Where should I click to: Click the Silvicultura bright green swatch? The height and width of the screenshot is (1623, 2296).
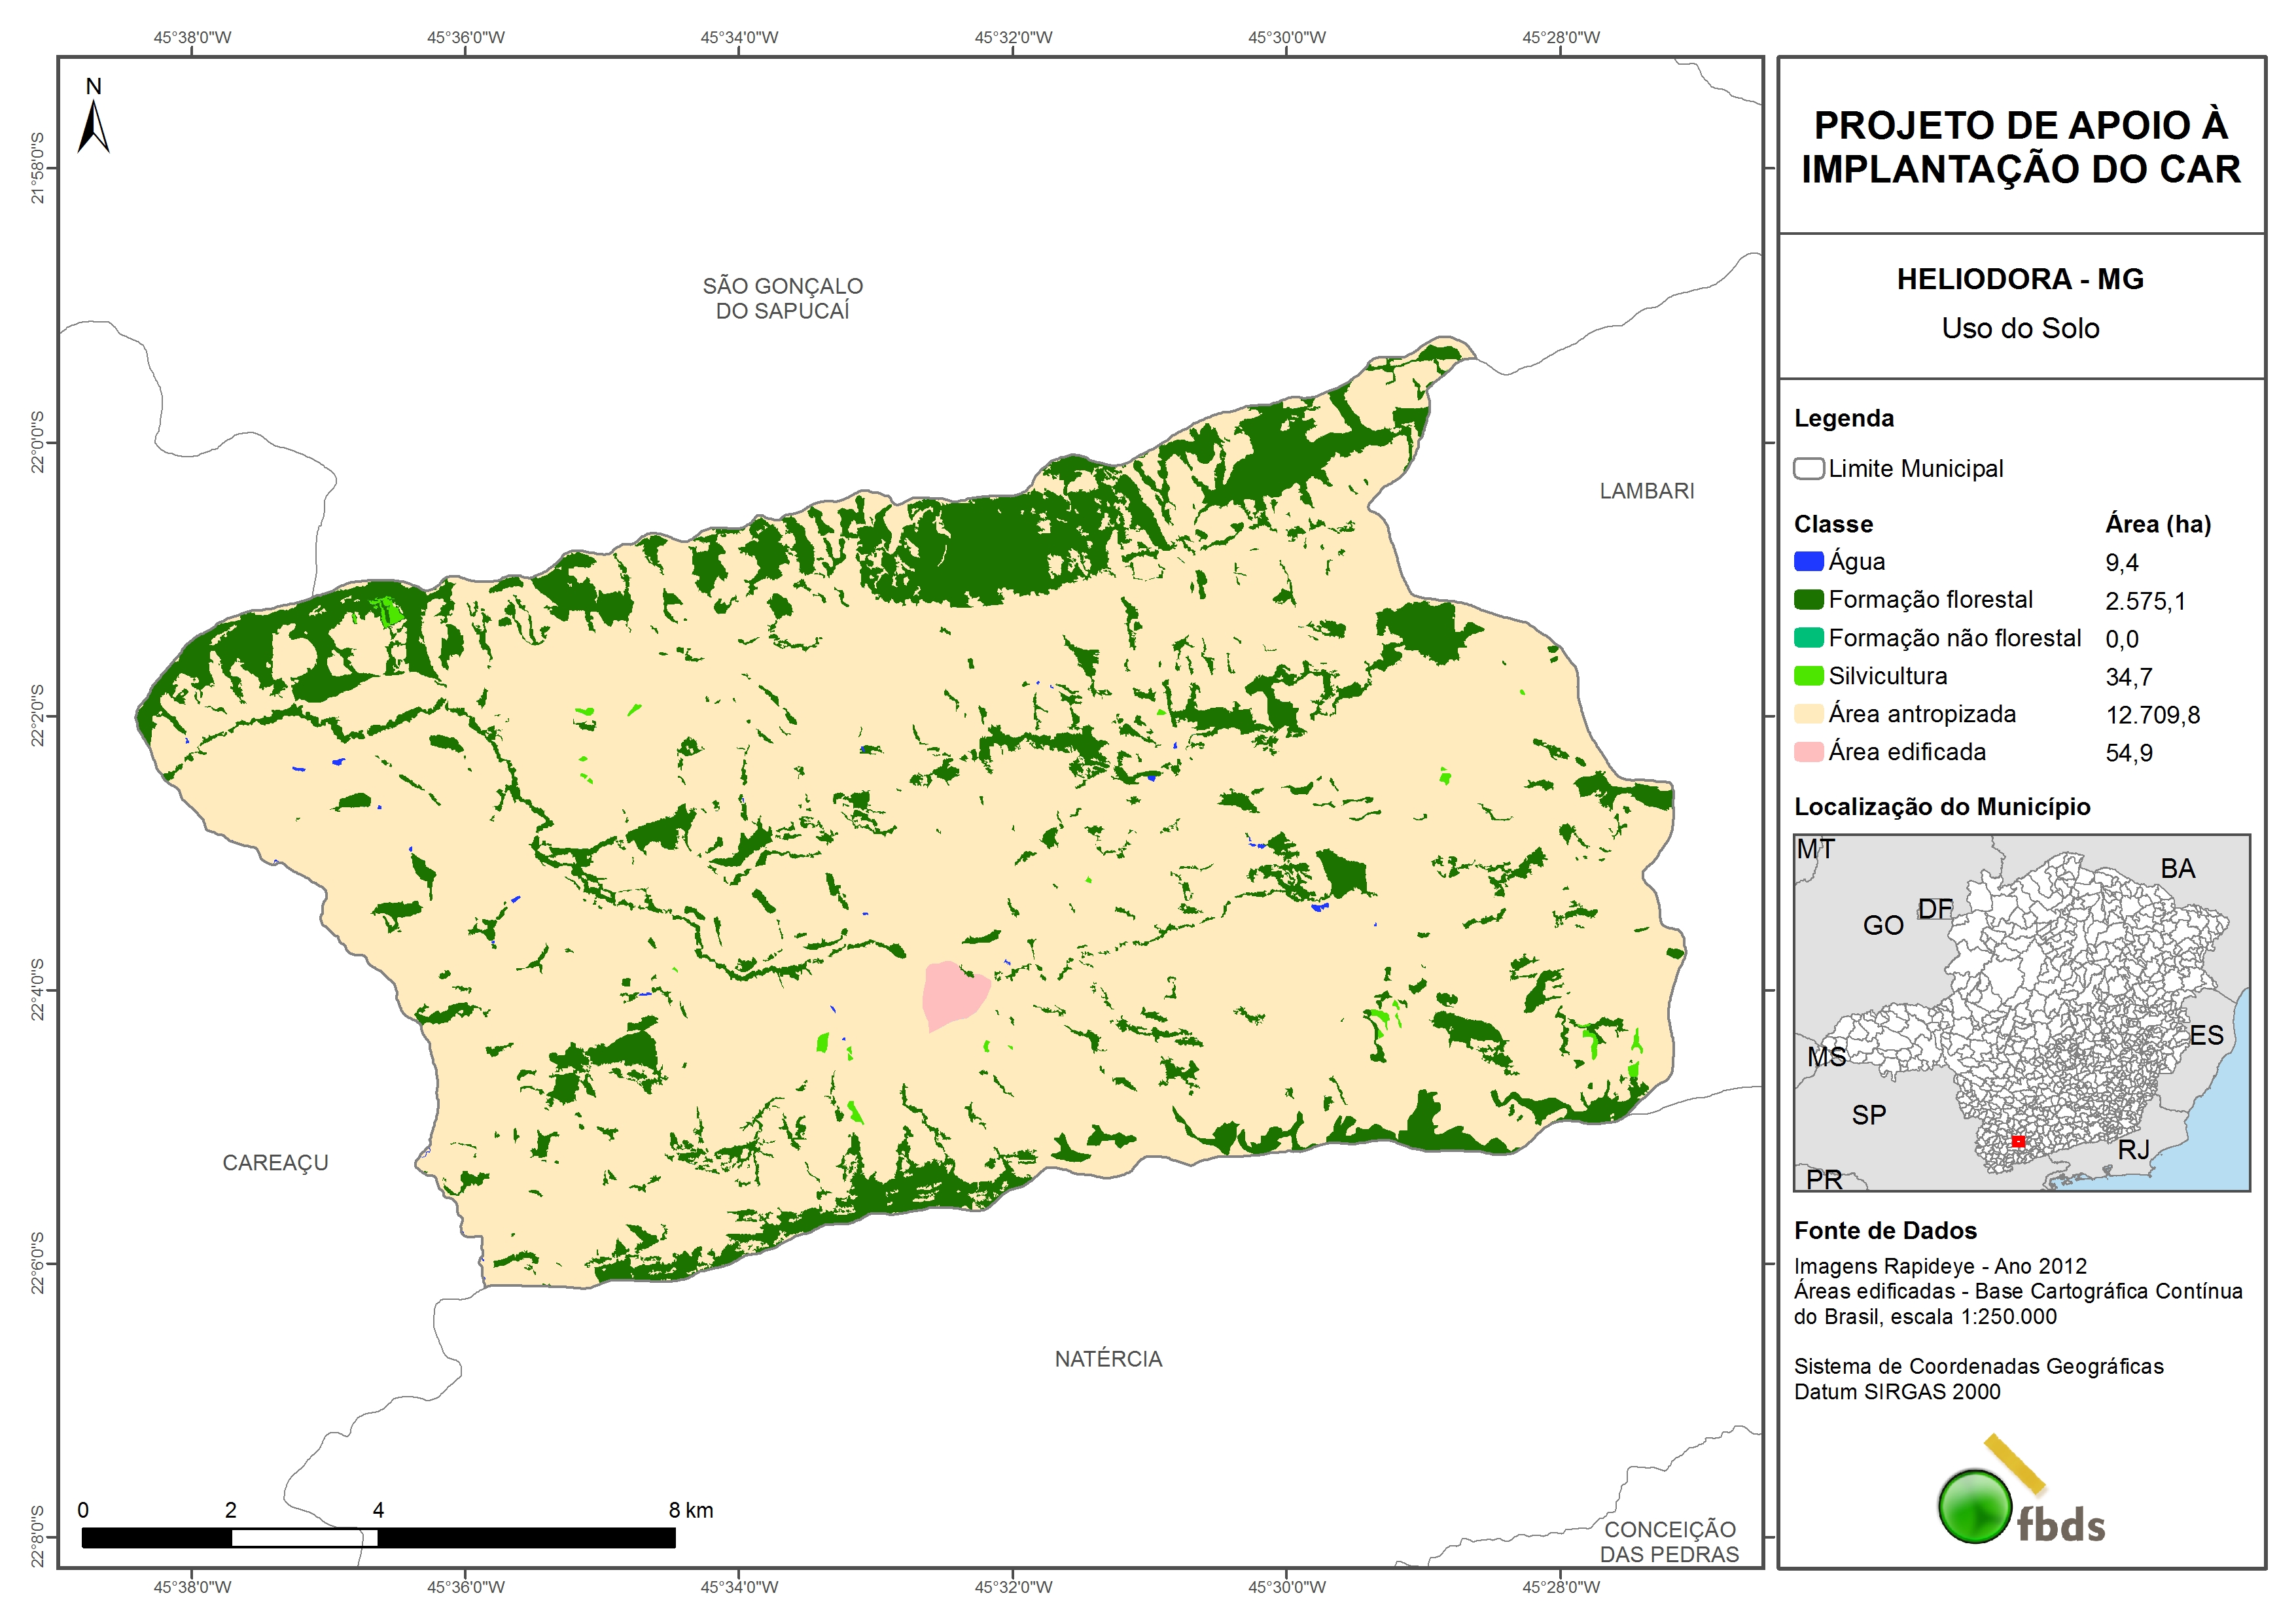click(1808, 676)
